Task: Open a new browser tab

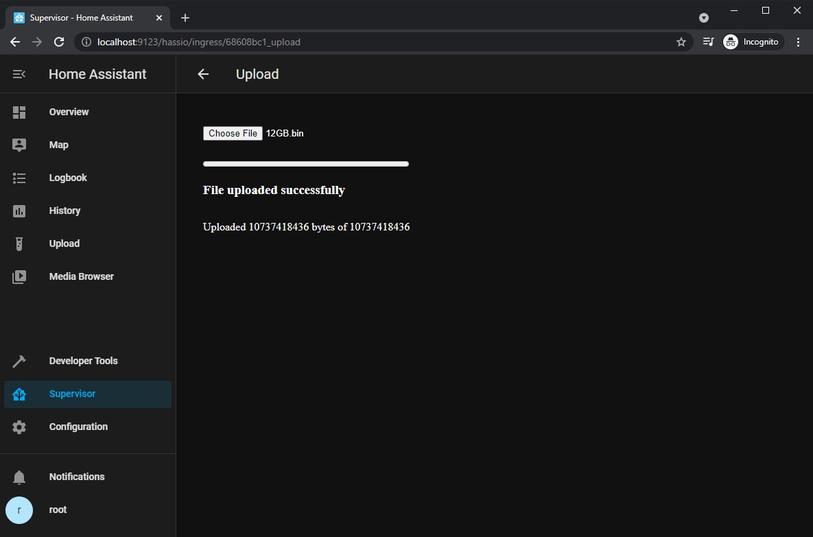Action: click(185, 18)
